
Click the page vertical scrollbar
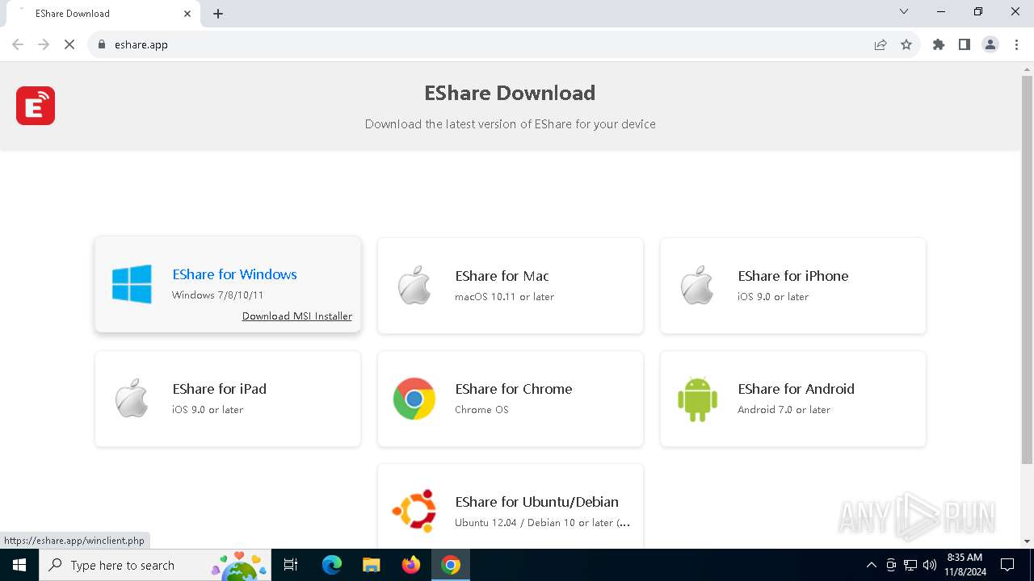coord(1027,270)
